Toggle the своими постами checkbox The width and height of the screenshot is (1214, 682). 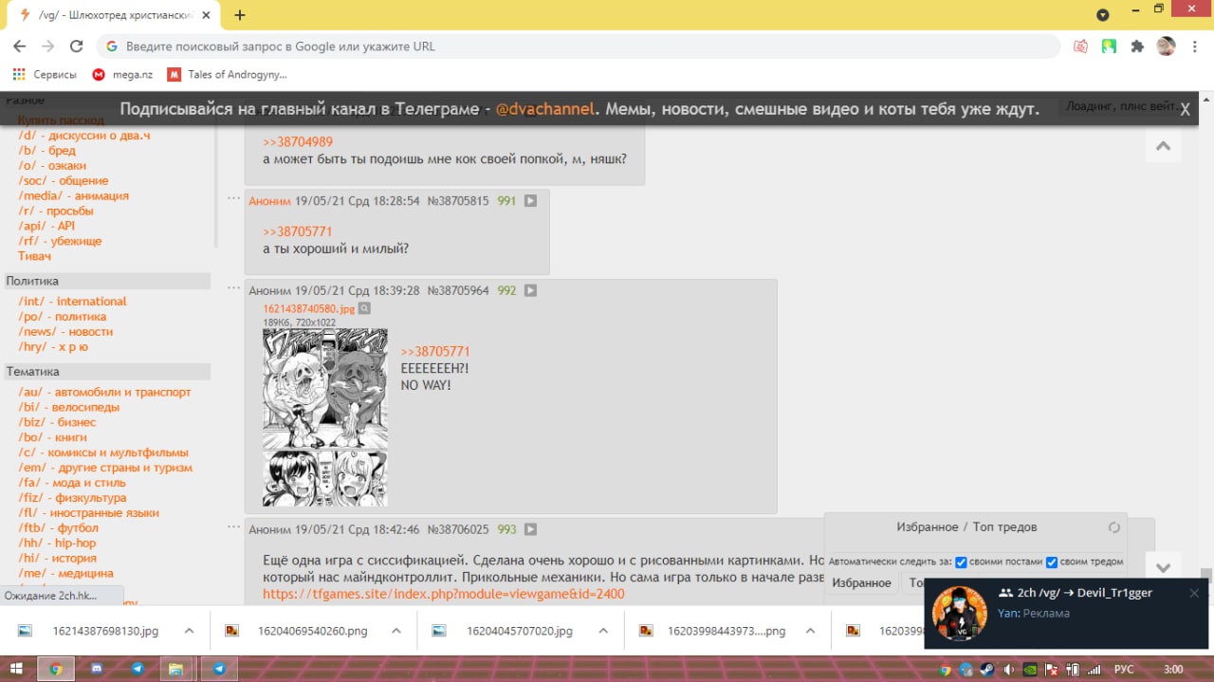point(961,562)
